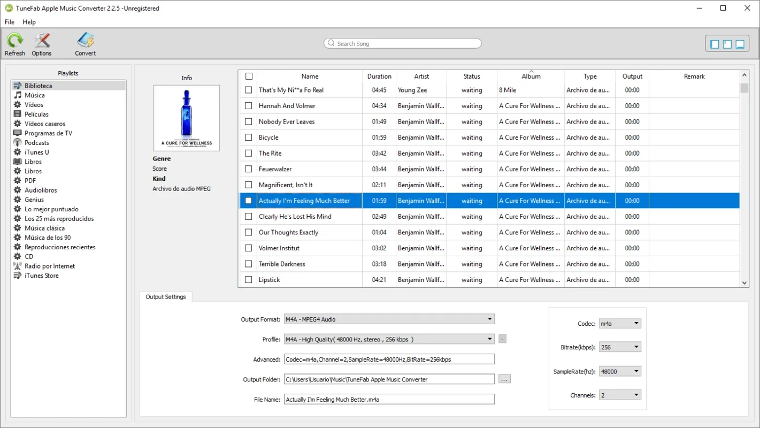Click the minus button beside Profile
The height and width of the screenshot is (428, 760).
502,339
